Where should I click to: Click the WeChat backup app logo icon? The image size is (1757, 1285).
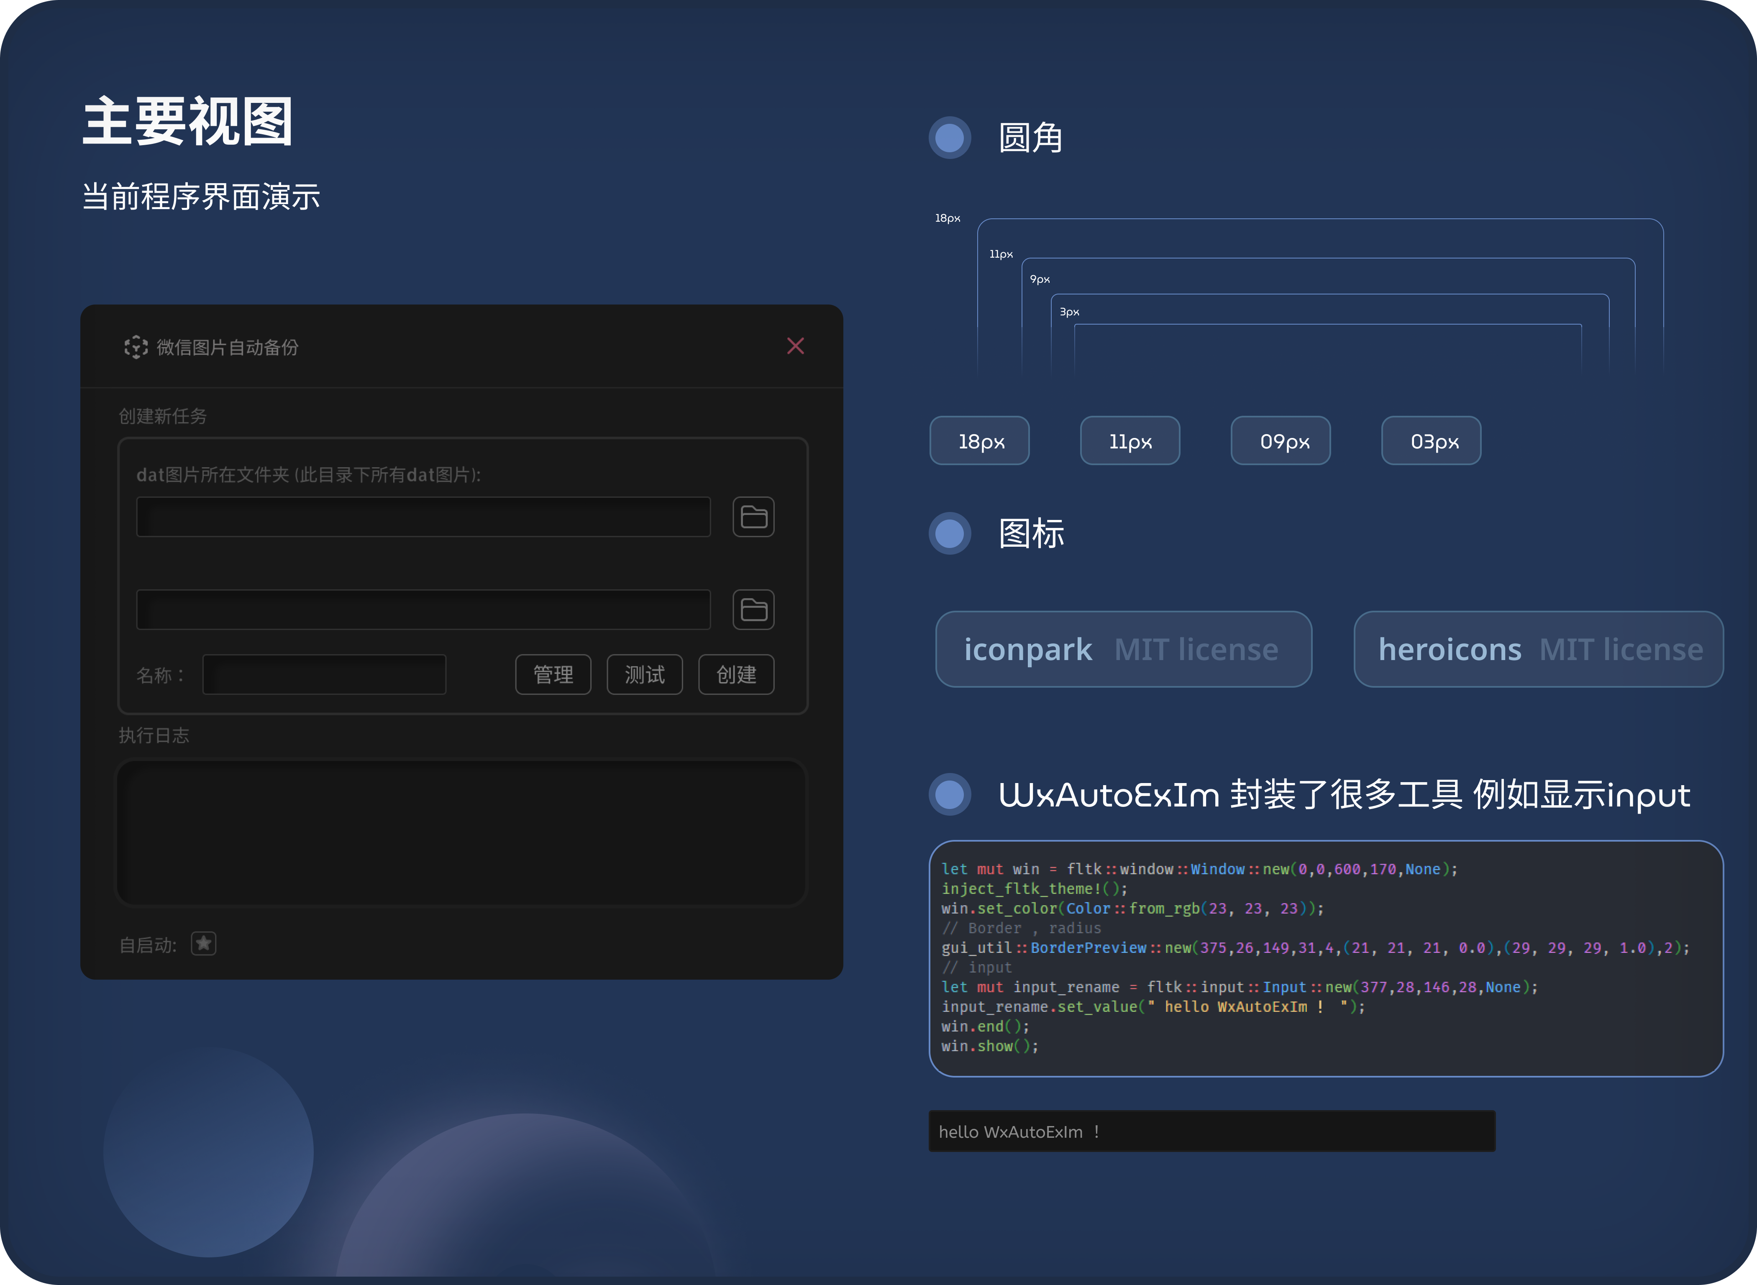point(136,347)
